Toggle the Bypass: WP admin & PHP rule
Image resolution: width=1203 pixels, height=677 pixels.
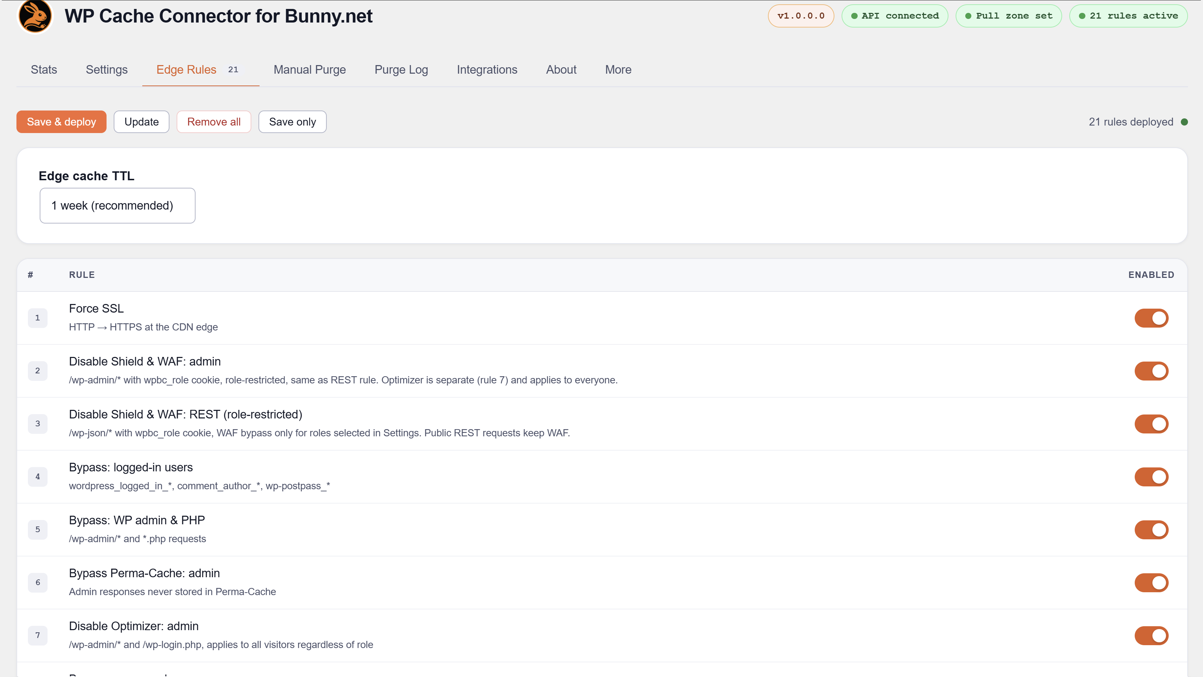[x=1151, y=530]
